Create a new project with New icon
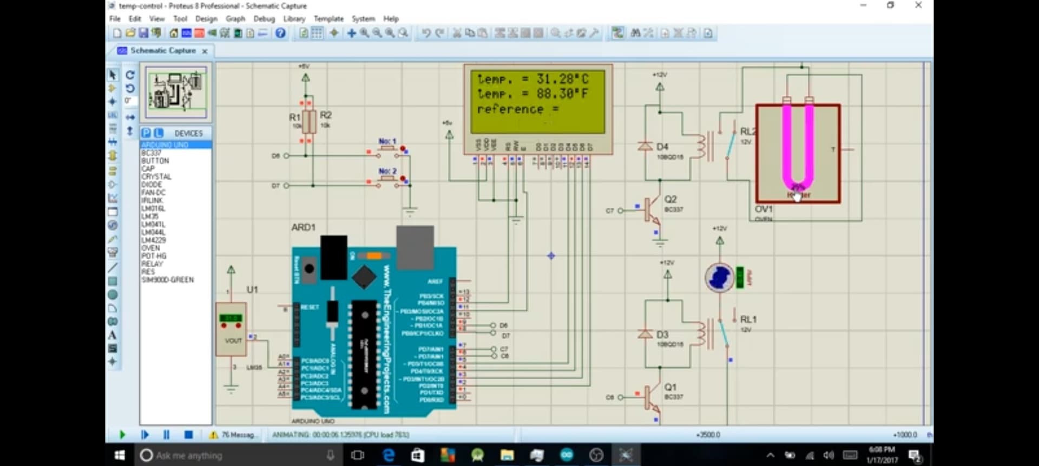The height and width of the screenshot is (466, 1039). pos(117,33)
